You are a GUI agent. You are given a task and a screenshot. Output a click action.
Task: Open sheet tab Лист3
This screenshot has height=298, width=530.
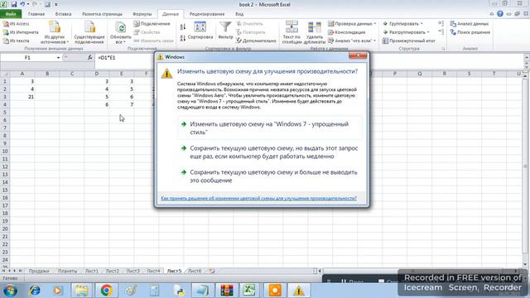coord(132,271)
